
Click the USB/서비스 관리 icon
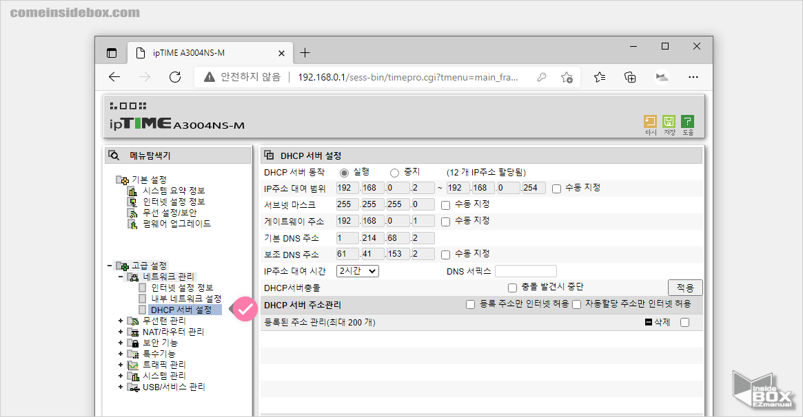pos(133,387)
